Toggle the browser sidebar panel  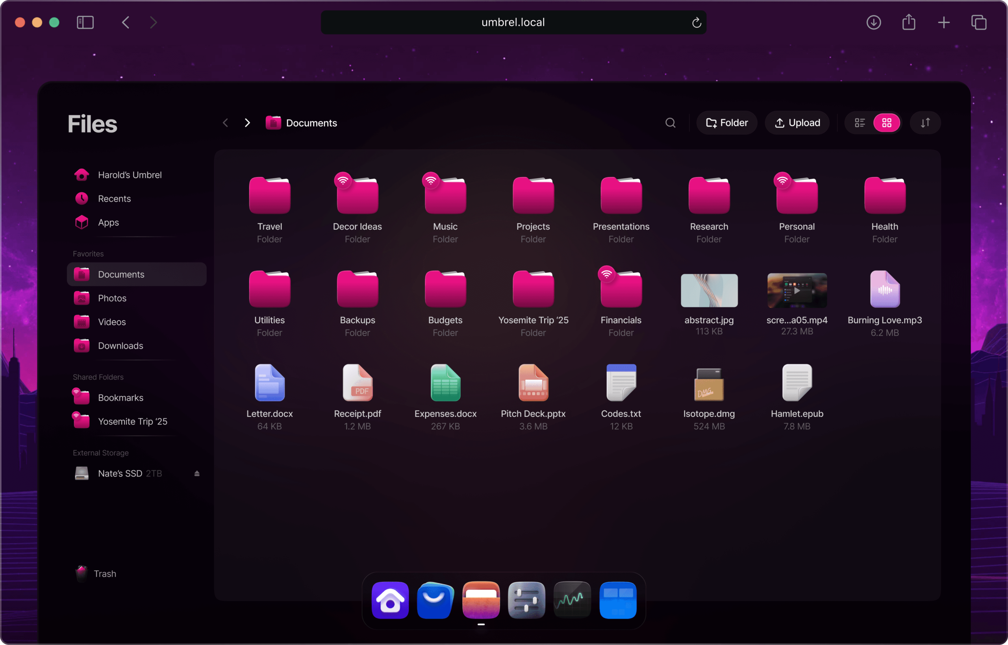[85, 22]
